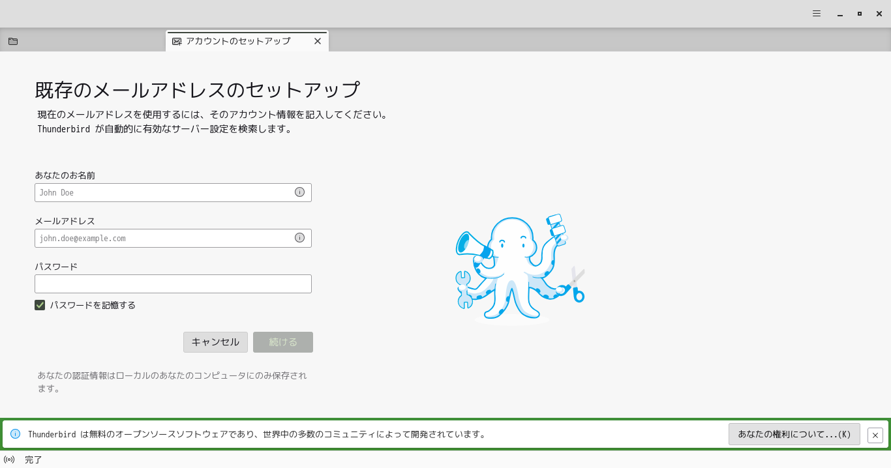The width and height of the screenshot is (891, 468).
Task: Close the アカウントのセットアップ tab
Action: tap(318, 41)
